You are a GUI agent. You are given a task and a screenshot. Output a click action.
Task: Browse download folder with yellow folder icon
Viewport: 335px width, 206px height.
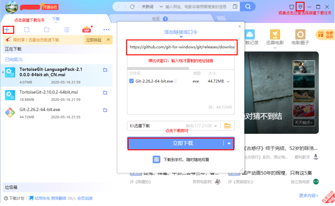(x=227, y=126)
